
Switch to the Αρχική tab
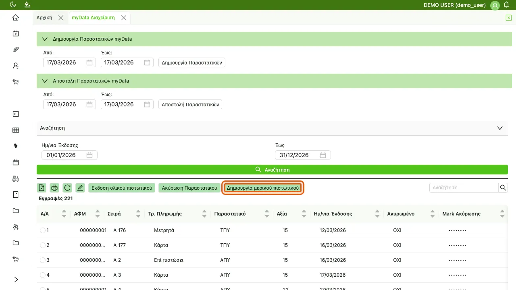click(x=44, y=18)
